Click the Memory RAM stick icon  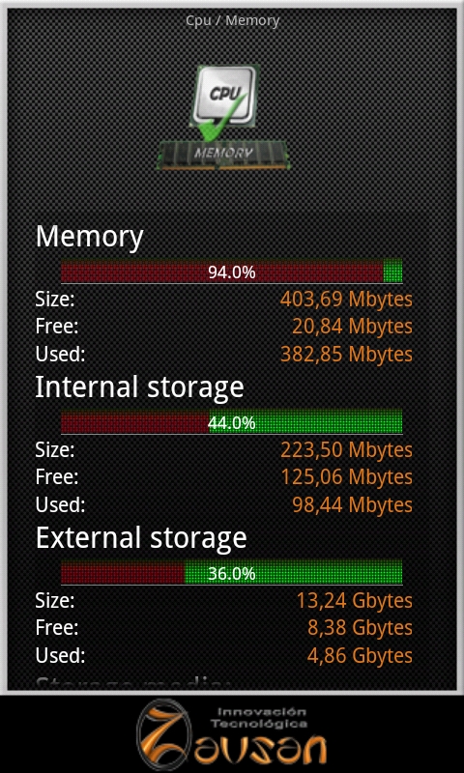(x=222, y=155)
